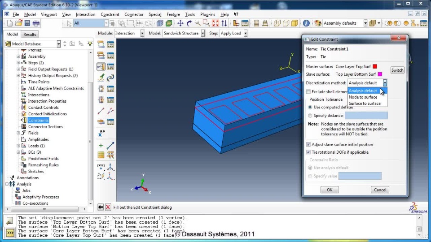Open the Module dropdown showing Interaction
The height and width of the screenshot is (242, 431).
click(x=129, y=33)
